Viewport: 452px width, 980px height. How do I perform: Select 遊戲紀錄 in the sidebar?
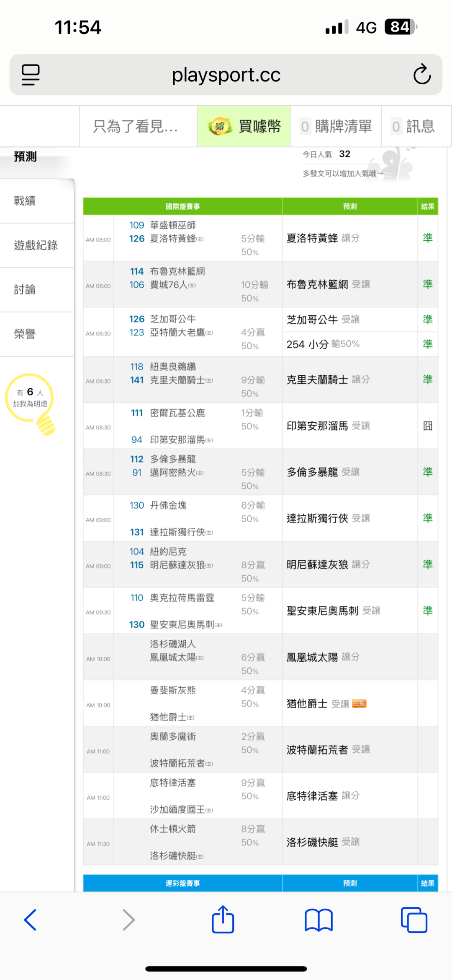coord(36,245)
